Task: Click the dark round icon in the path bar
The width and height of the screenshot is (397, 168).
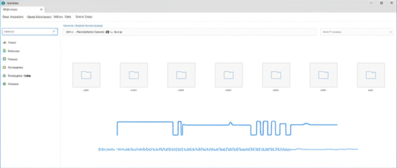Action: pos(107,32)
